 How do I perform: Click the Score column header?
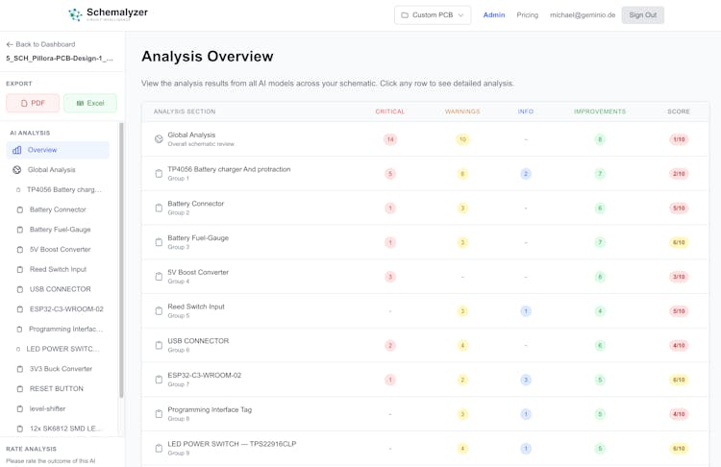click(x=679, y=111)
